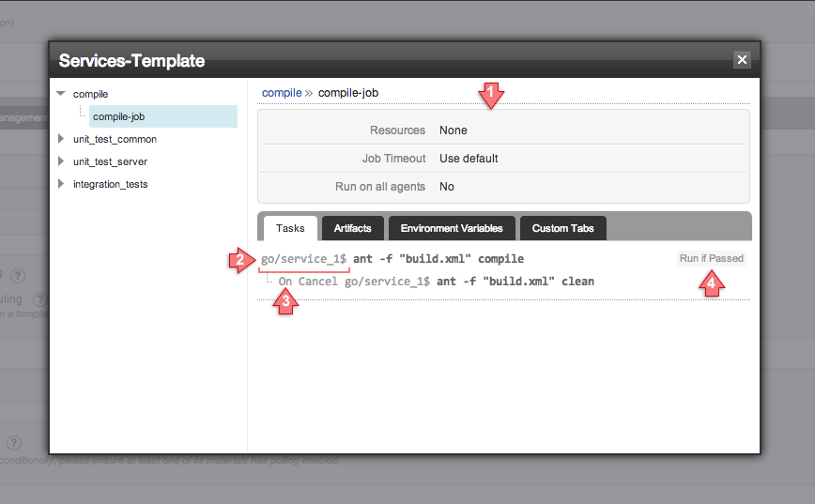Expand the unit_test_server stage
Image resolution: width=815 pixels, height=504 pixels.
(61, 161)
